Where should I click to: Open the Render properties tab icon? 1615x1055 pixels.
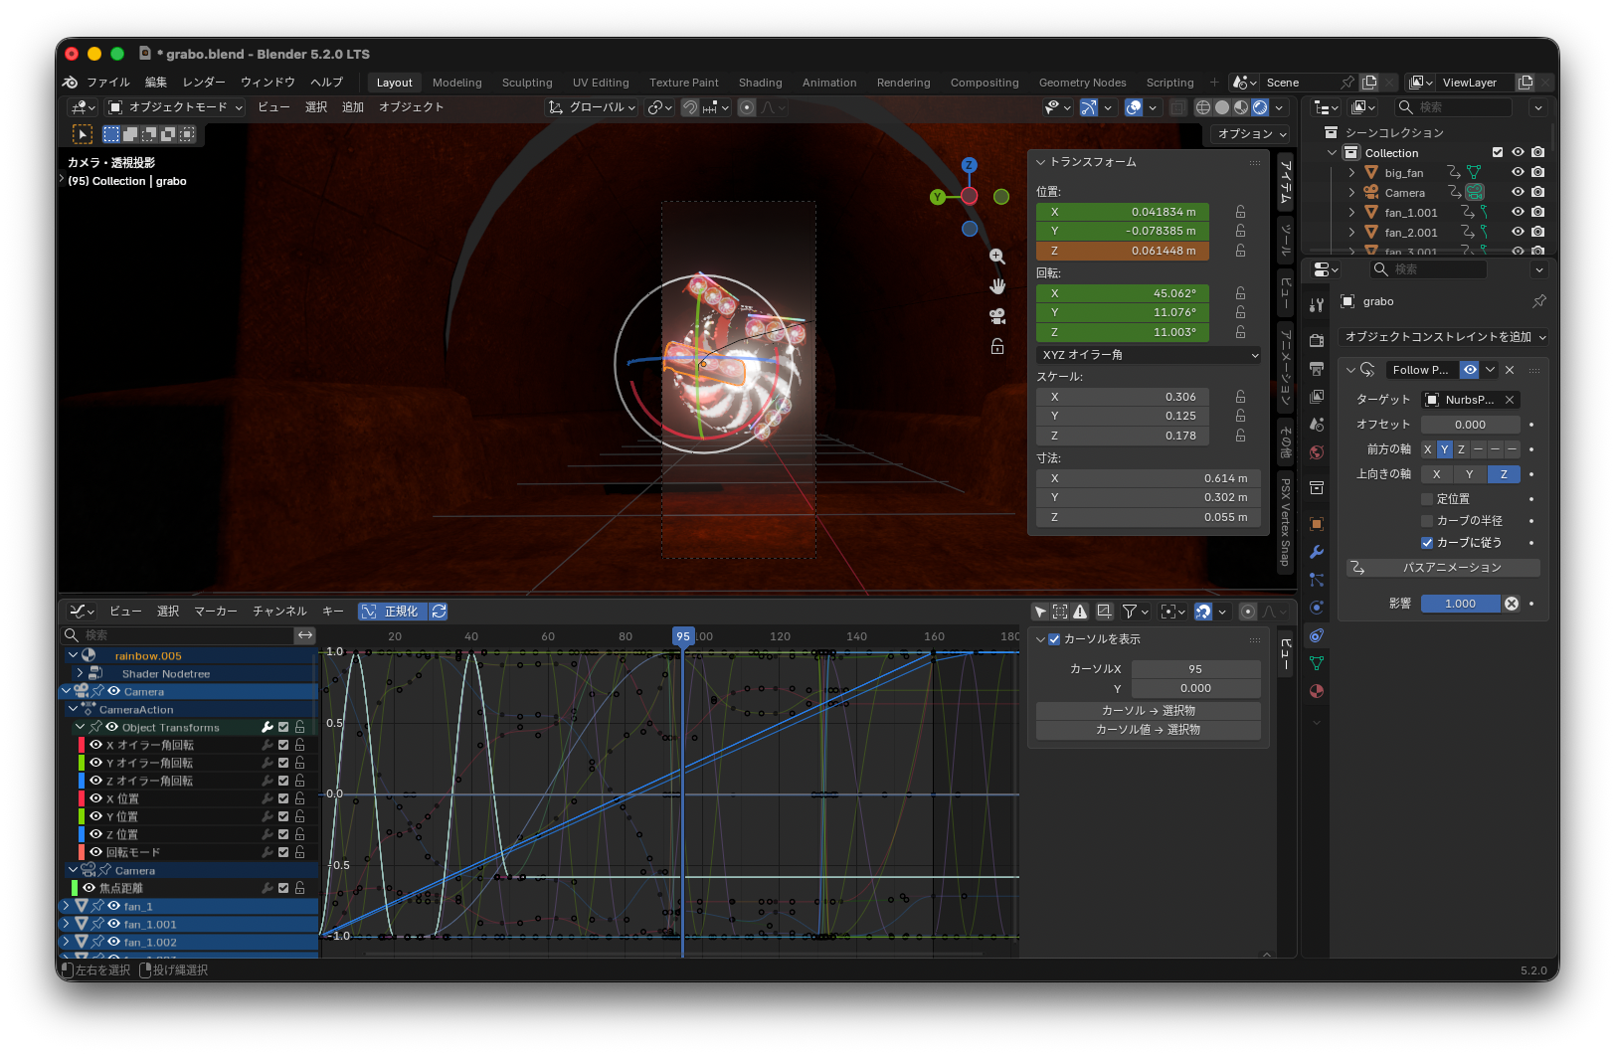click(x=1317, y=341)
